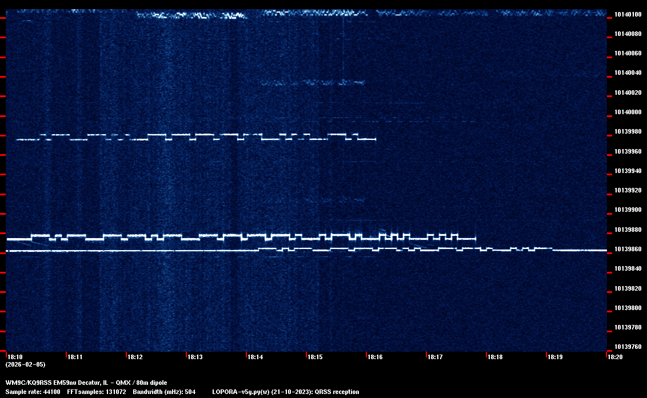Click the 18:13 time axis label
Screen dimensions: 647x398
point(195,357)
